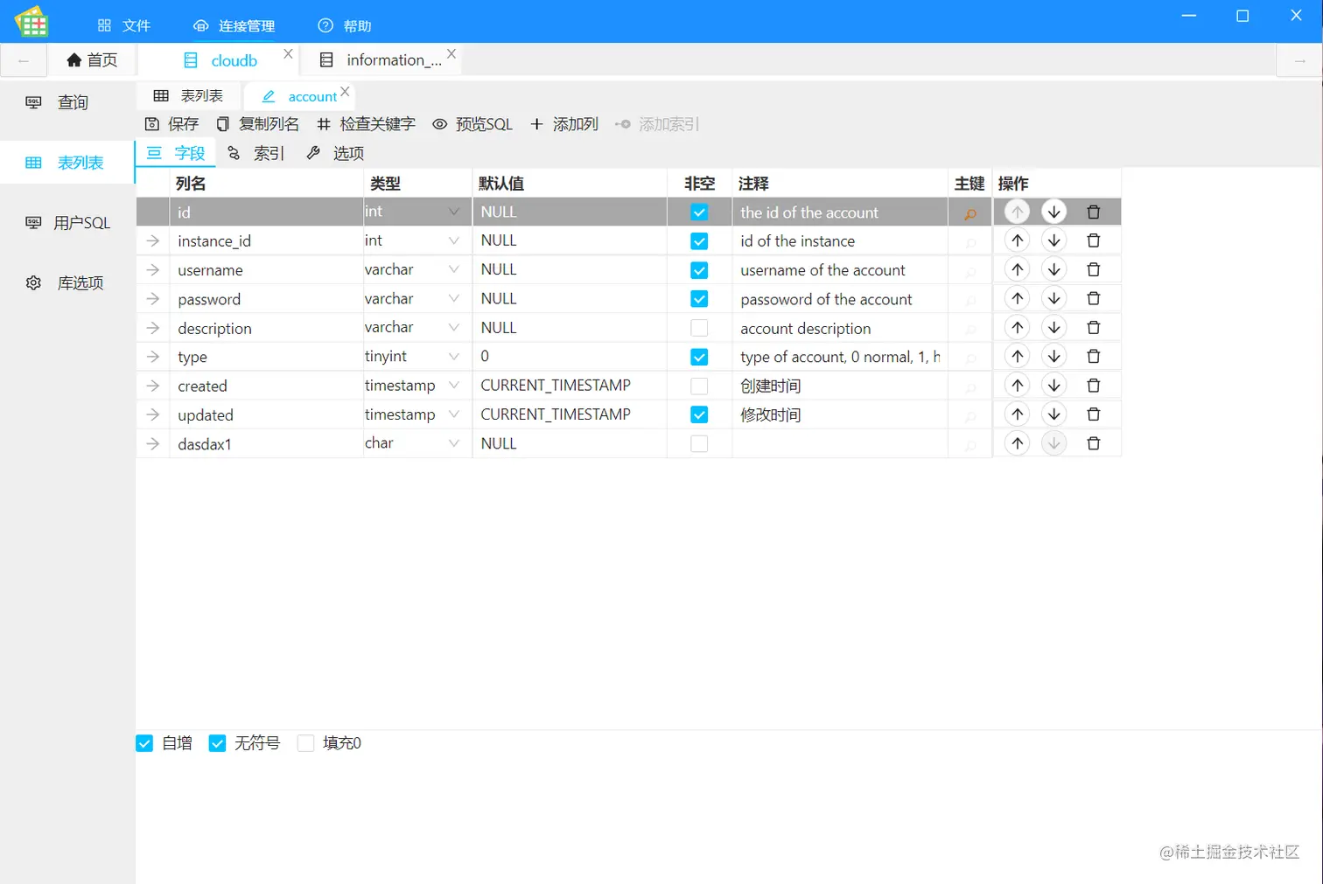Image resolution: width=1323 pixels, height=884 pixels.
Task: Open the 文件 menu
Action: 124,26
